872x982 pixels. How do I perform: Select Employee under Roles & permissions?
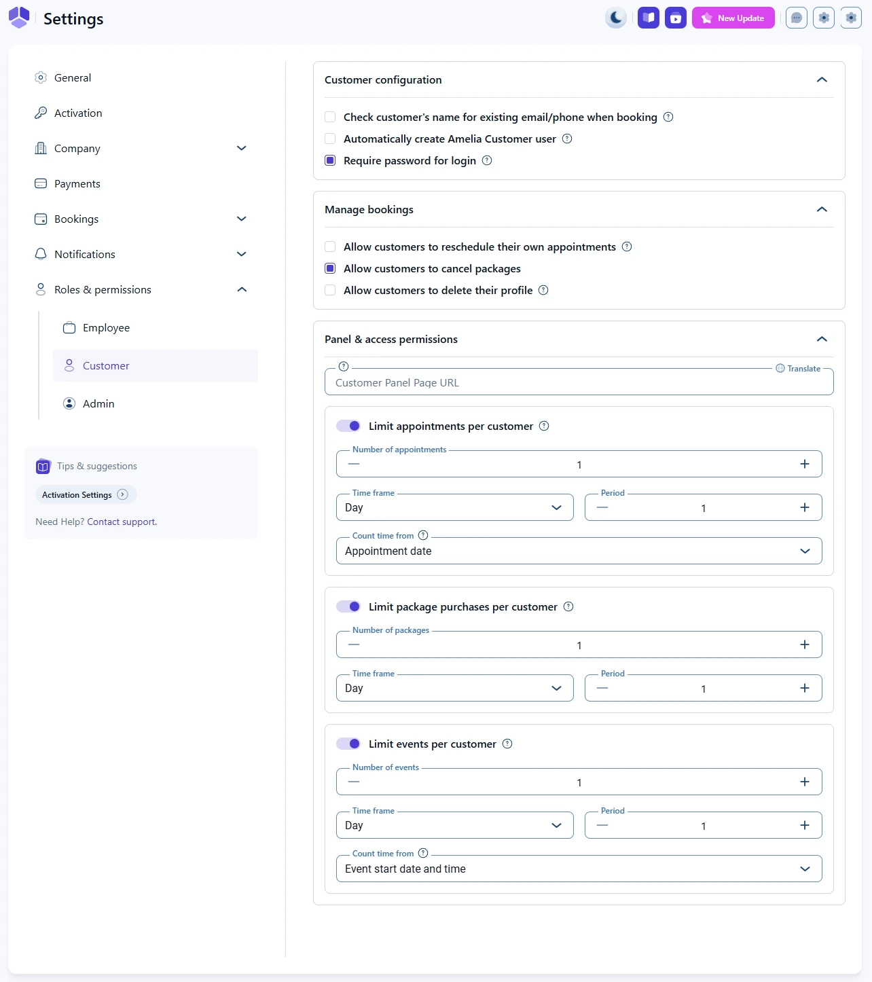point(106,328)
